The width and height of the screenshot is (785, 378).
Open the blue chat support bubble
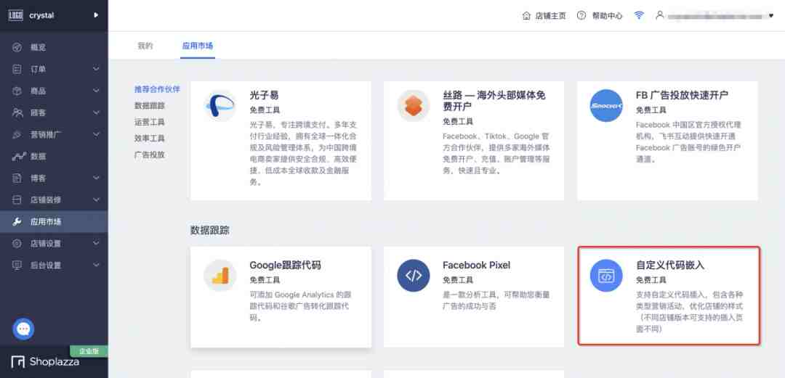coord(23,329)
